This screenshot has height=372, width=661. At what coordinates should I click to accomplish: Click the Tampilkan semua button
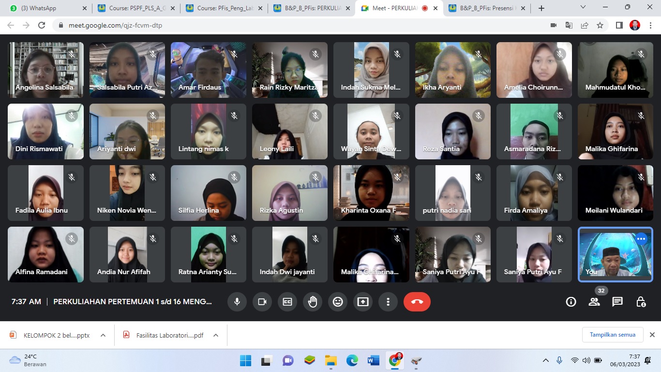(x=612, y=335)
